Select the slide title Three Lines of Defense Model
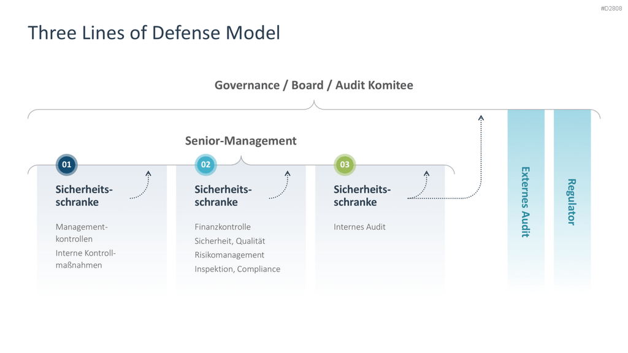This screenshot has height=353, width=628. click(x=154, y=33)
